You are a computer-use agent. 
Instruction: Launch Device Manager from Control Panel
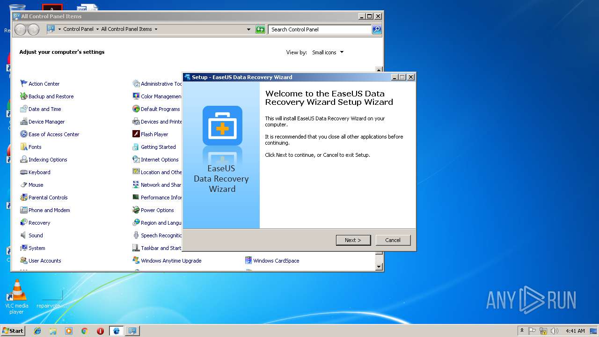coord(43,122)
